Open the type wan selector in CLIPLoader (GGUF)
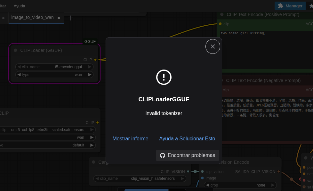The image size is (313, 191). [x=54, y=75]
